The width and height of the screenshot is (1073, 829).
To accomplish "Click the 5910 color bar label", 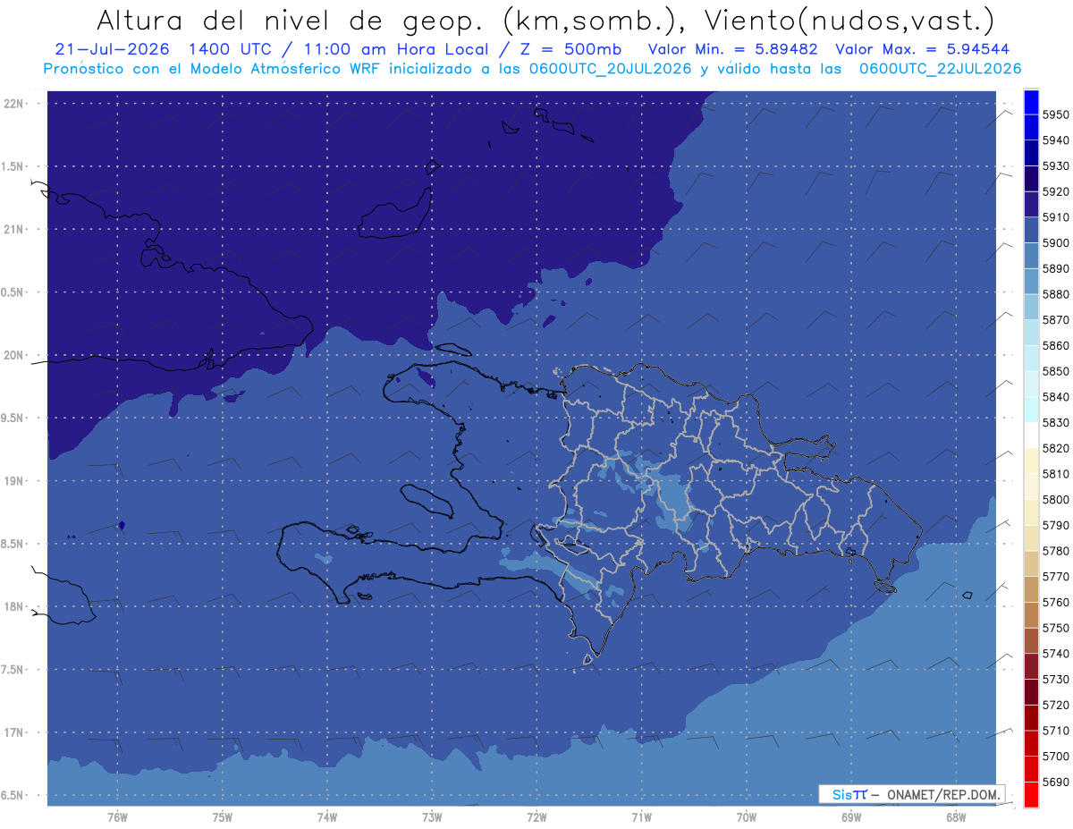I will coord(1055,217).
